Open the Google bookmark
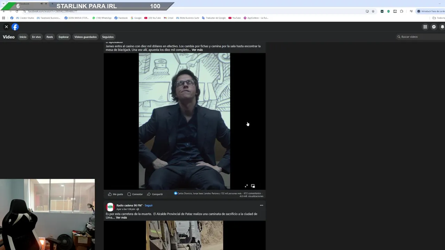This screenshot has width=445, height=250. pyautogui.click(x=136, y=18)
